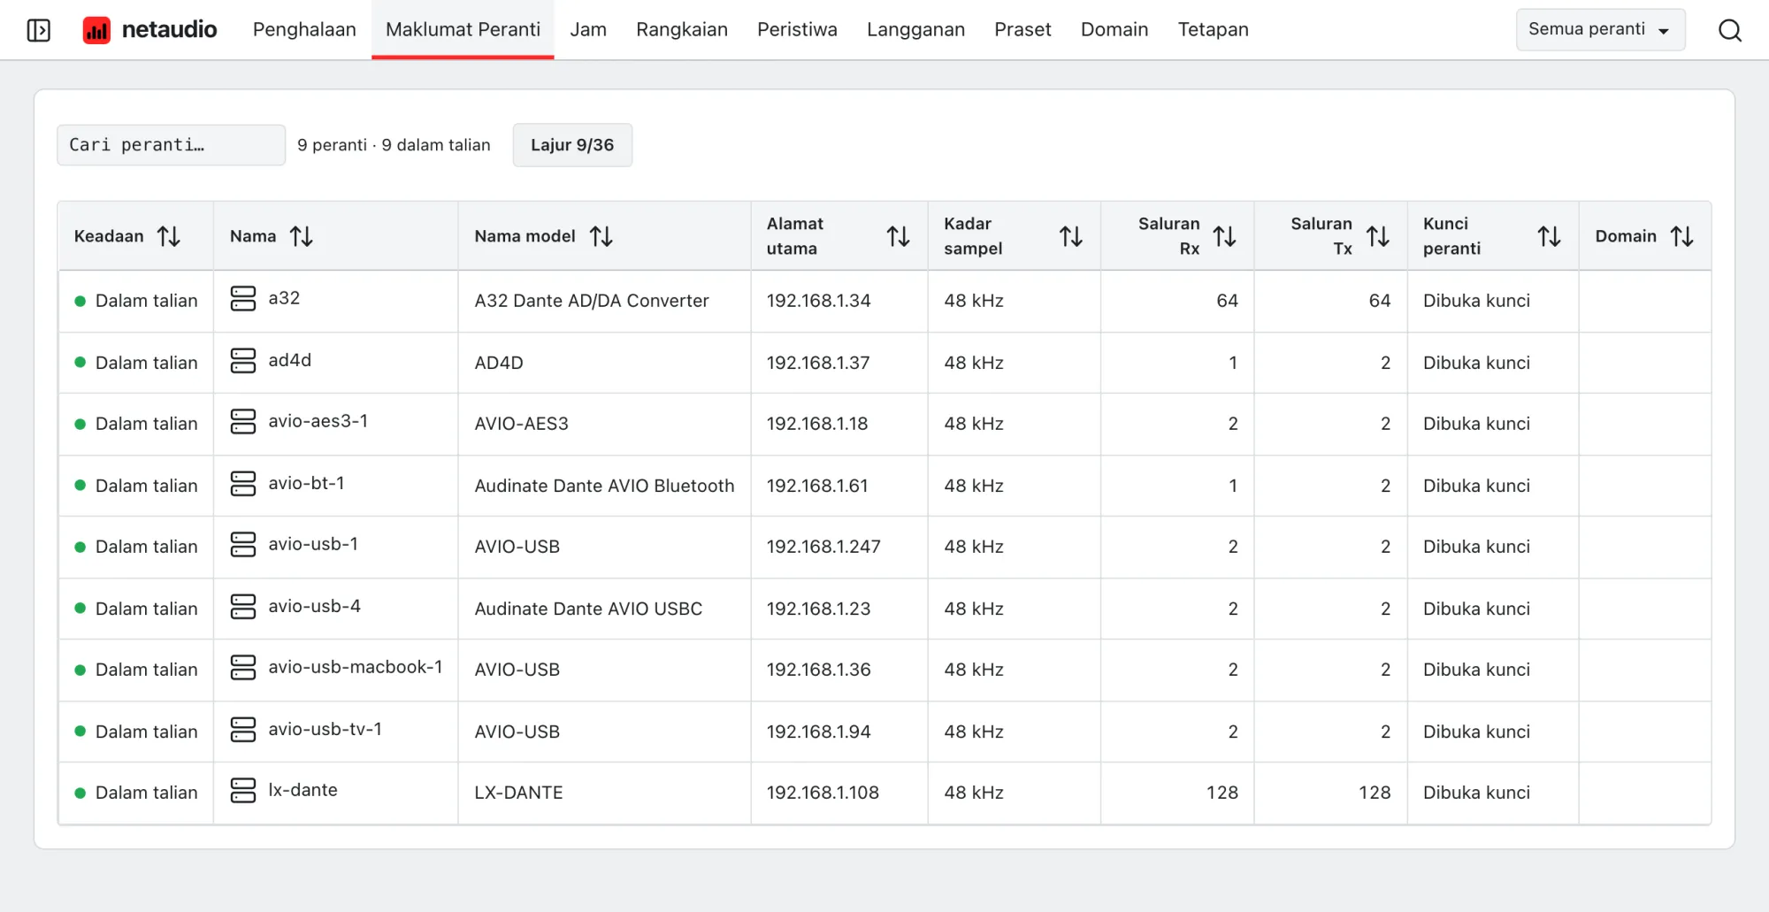The width and height of the screenshot is (1769, 912).
Task: Click the Kunci peranti header label
Action: pyautogui.click(x=1451, y=236)
